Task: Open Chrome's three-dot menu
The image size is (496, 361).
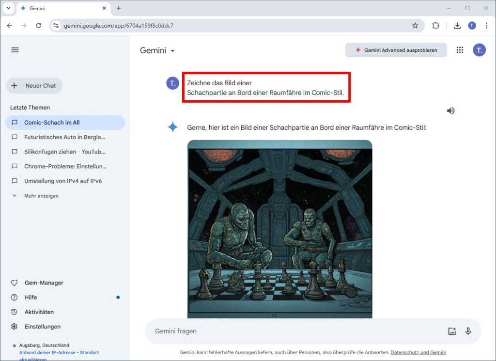Action: point(487,25)
